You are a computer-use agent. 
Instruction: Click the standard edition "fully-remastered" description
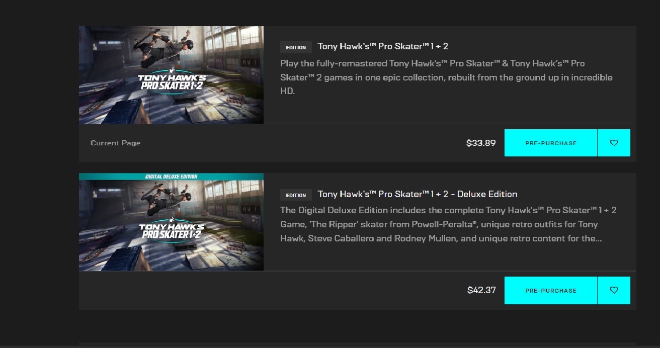446,77
